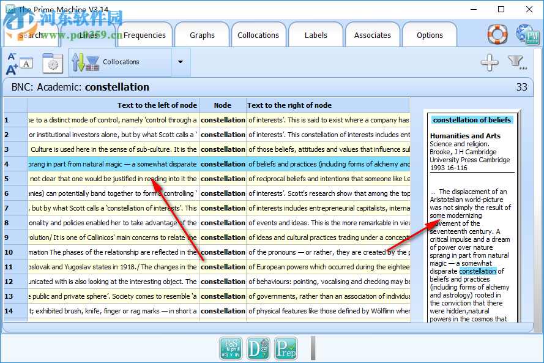Click the Collocations sort arrows icon
The width and height of the screenshot is (544, 363).
pyautogui.click(x=85, y=62)
